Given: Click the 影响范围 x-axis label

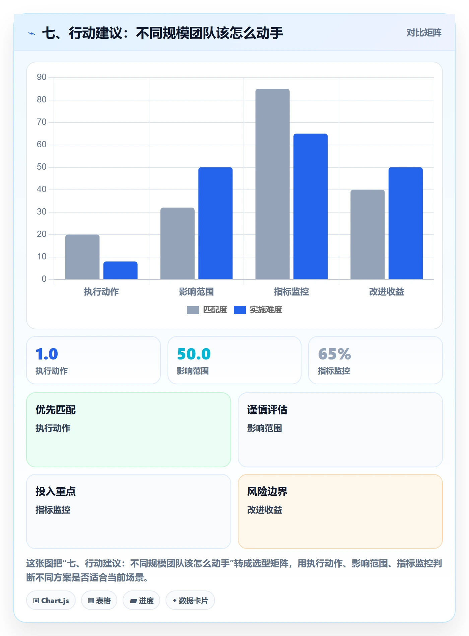Looking at the screenshot, I should [196, 292].
